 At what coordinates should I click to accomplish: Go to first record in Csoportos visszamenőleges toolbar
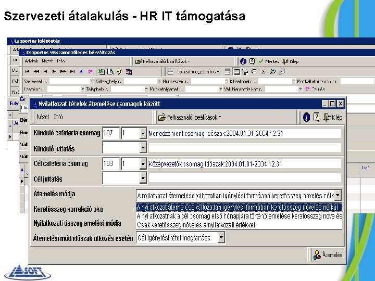[28, 71]
